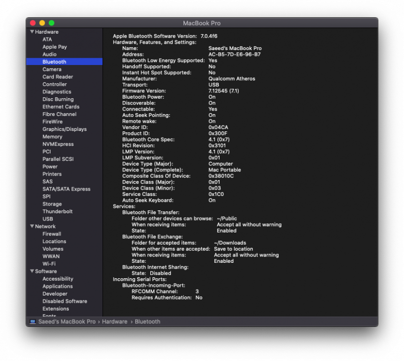Click the ~/Public folder value
The height and width of the screenshot is (361, 404).
click(x=227, y=219)
